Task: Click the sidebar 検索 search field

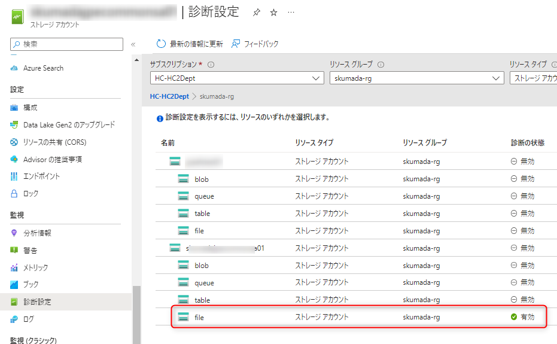Action: [x=67, y=44]
